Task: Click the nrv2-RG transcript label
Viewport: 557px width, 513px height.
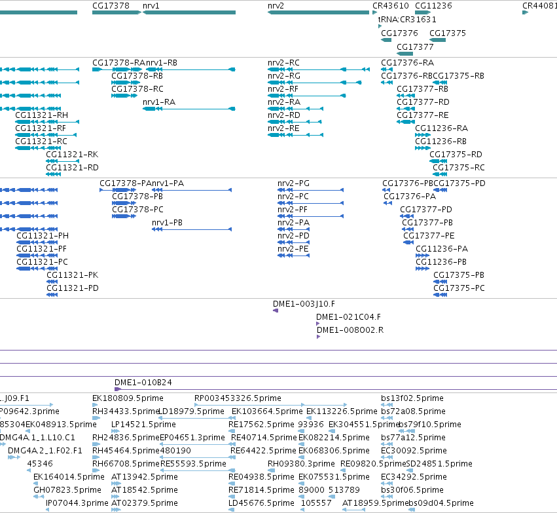Action: point(284,76)
